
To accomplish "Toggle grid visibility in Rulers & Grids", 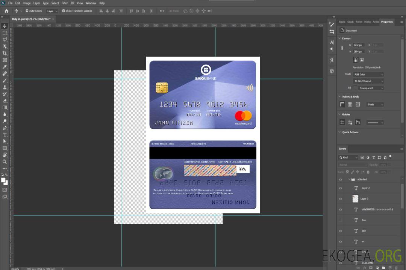I will pos(350,104).
